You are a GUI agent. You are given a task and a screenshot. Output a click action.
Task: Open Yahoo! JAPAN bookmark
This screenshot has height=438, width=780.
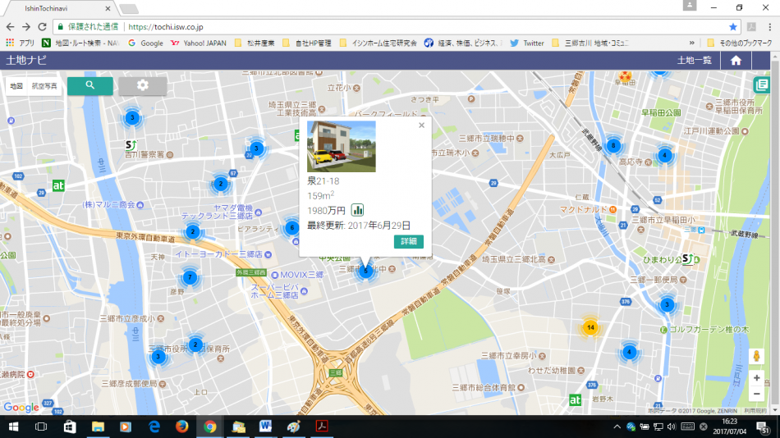(199, 43)
